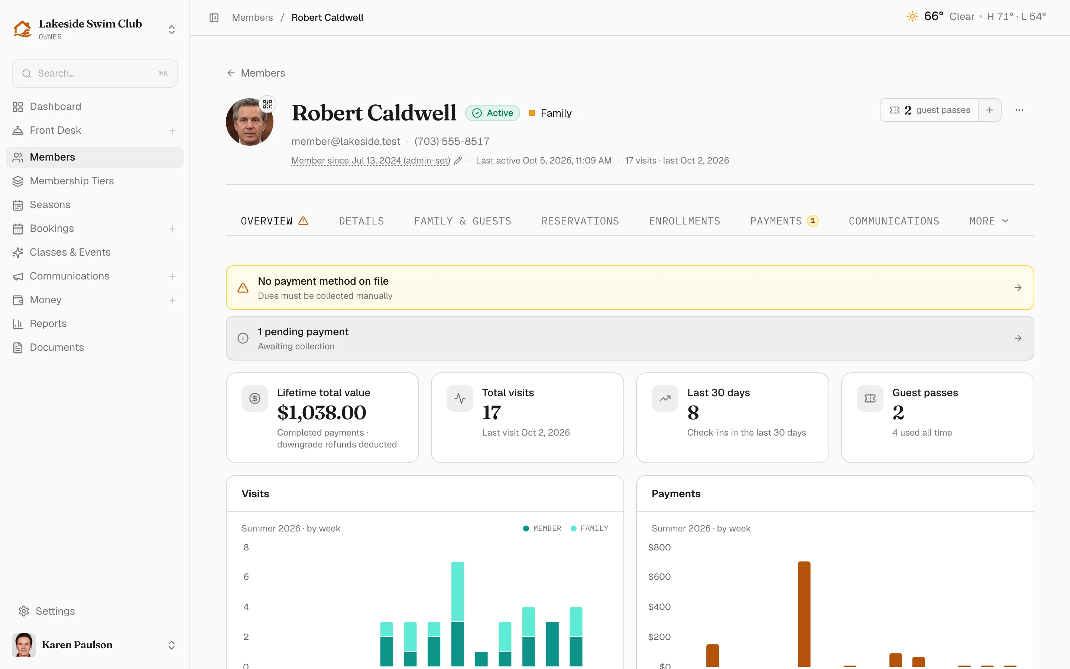This screenshot has height=669, width=1070.
Task: Click the weather sun icon
Action: [x=912, y=16]
